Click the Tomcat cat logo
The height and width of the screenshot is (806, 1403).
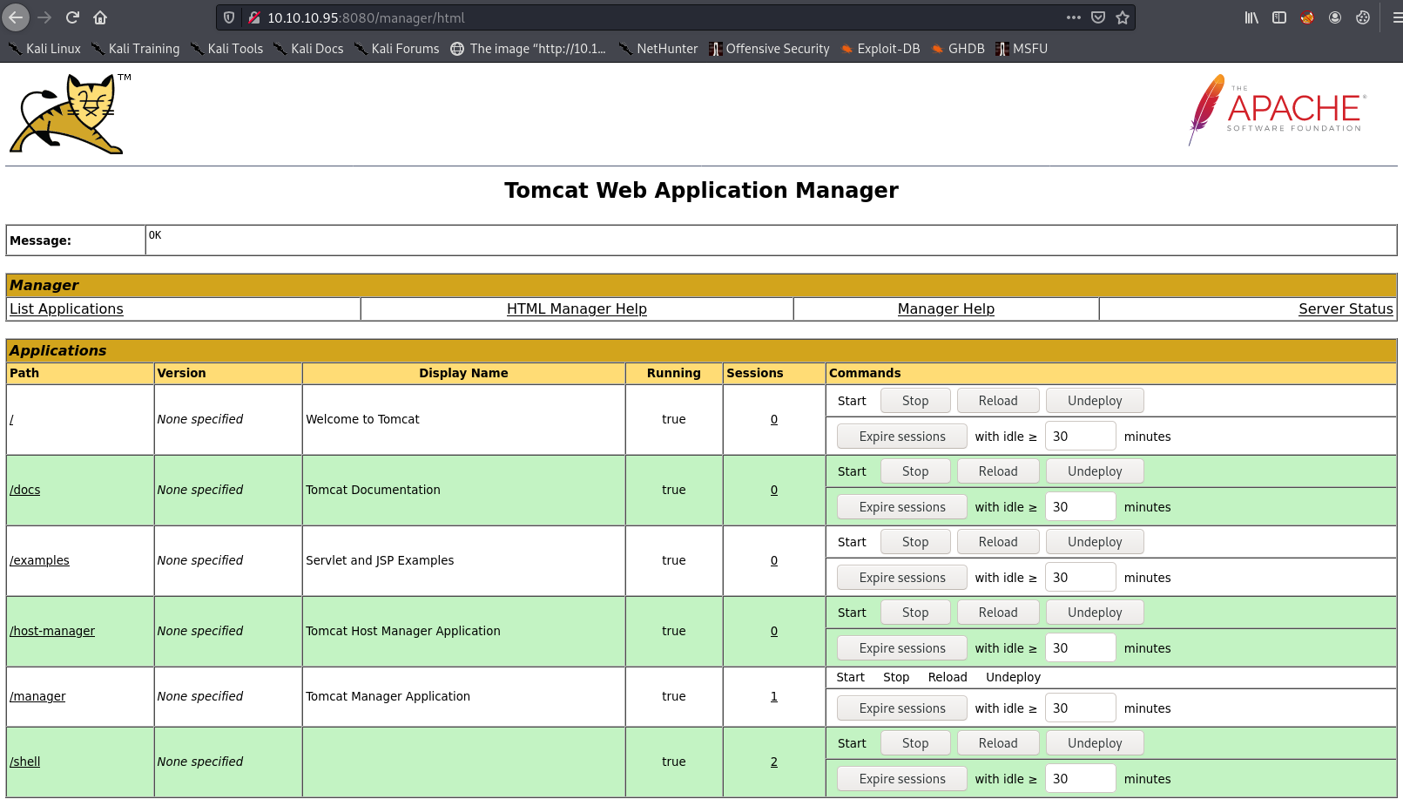[x=68, y=114]
